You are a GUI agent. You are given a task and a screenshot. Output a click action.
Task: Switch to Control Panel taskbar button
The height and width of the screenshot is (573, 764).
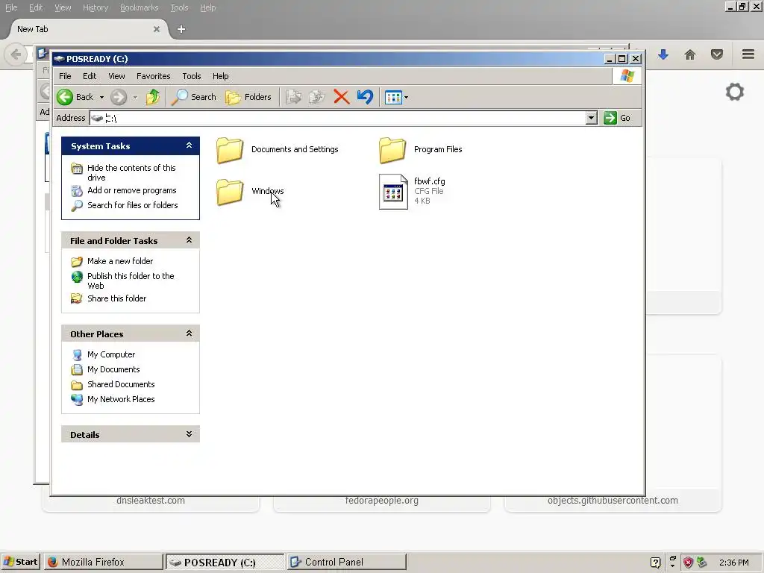point(346,562)
